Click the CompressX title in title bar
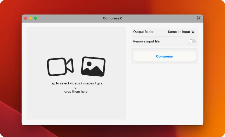 (x=112, y=18)
